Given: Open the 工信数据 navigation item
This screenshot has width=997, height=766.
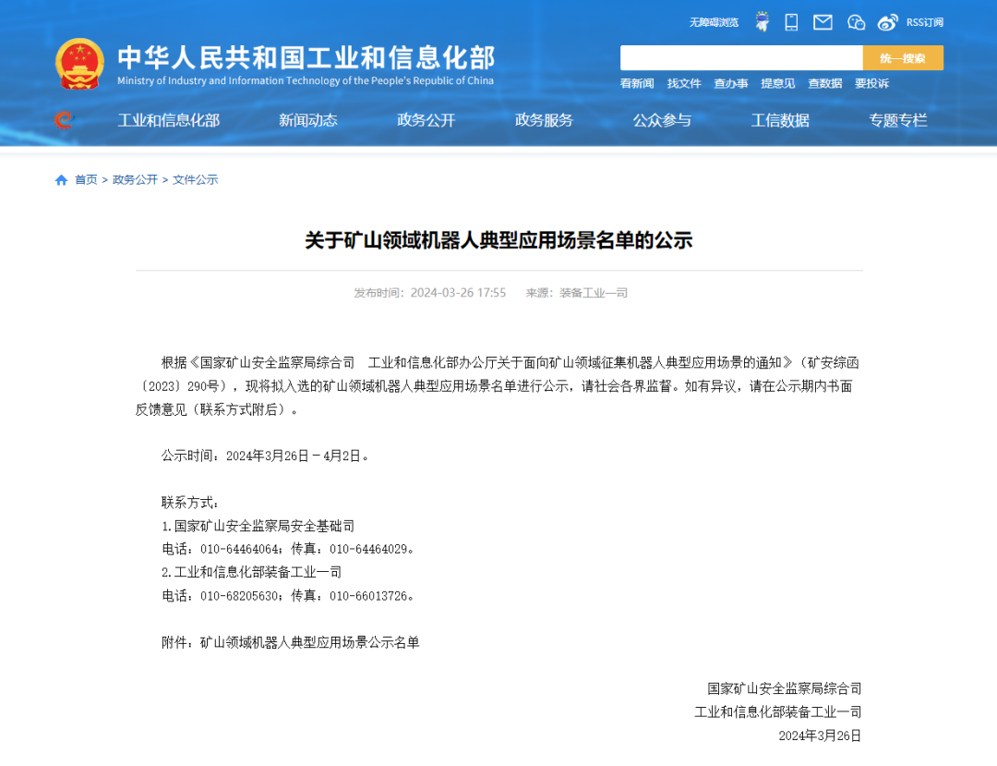Looking at the screenshot, I should (x=780, y=120).
